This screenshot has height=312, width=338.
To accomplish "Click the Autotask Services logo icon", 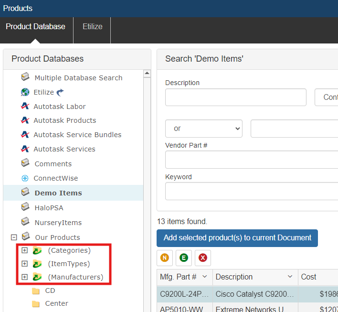I will pyautogui.click(x=25, y=149).
